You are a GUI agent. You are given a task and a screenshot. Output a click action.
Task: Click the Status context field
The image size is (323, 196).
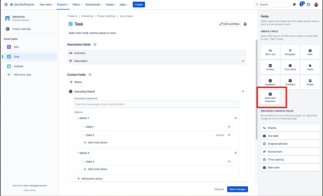[76, 82]
